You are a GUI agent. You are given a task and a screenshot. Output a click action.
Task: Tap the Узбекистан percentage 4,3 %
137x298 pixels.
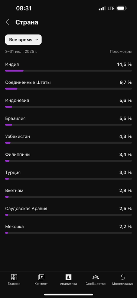[x=125, y=136]
